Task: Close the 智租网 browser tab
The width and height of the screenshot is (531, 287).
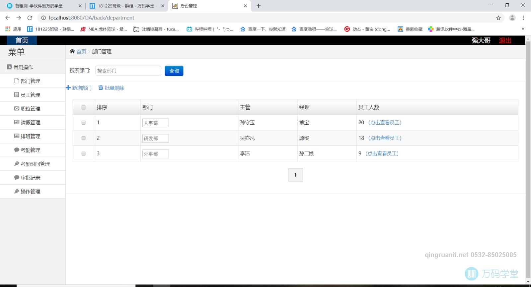Action: 80,6
